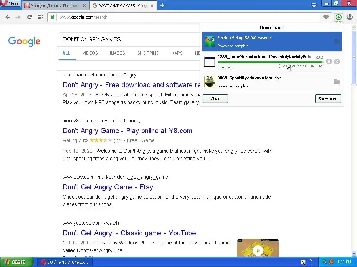Show SpastiRyadovuyuJabu.exe in folder
The height and width of the screenshot is (267, 357).
[x=337, y=82]
